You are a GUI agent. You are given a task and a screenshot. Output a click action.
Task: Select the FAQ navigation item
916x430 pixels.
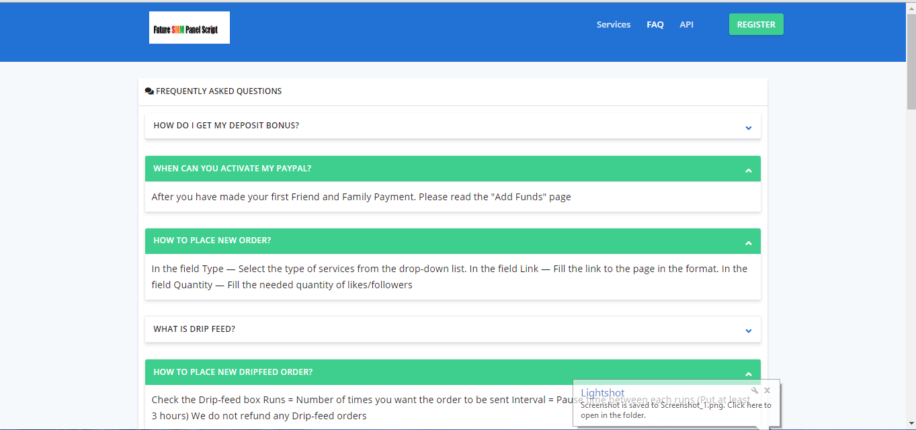point(655,24)
